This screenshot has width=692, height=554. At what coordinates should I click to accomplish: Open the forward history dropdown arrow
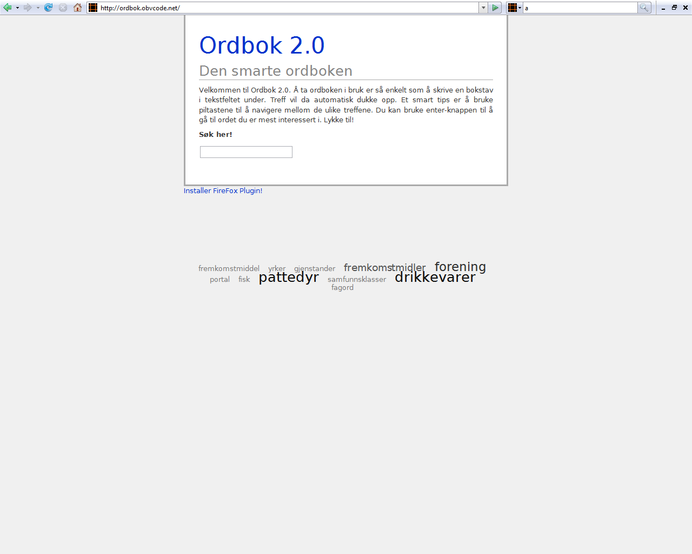tap(38, 8)
